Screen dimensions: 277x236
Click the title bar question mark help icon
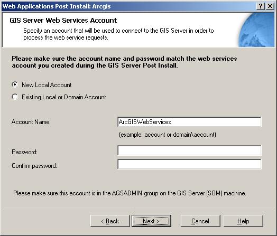coord(261,6)
